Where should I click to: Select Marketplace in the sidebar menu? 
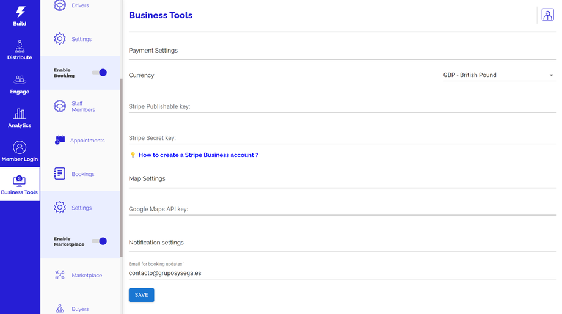tap(86, 275)
